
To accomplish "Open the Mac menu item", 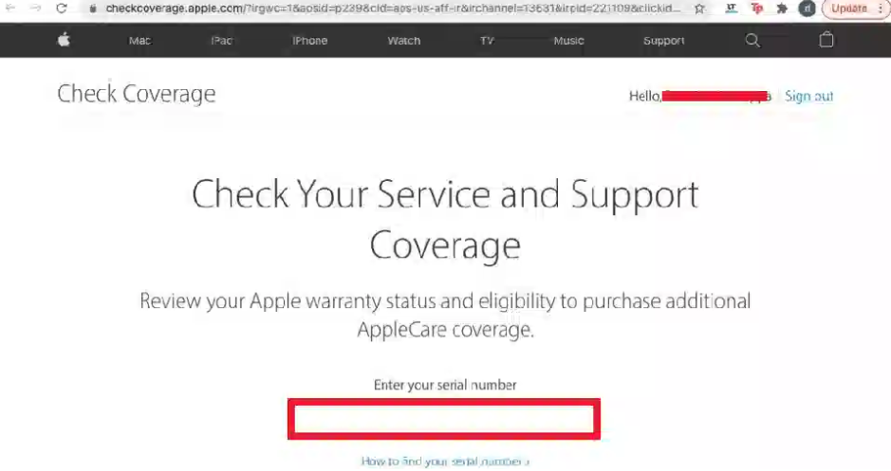I will point(139,41).
